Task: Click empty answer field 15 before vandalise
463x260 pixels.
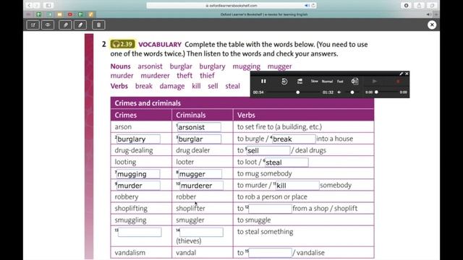Action: coord(270,253)
